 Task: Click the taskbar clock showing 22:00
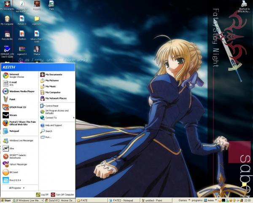click(x=248, y=200)
